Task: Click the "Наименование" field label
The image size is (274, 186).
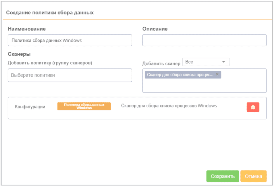Action: 27,29
